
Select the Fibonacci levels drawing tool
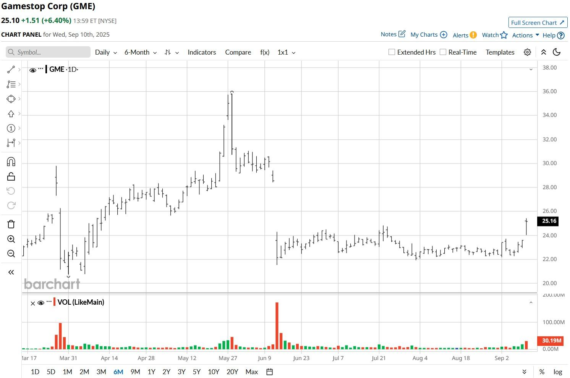pos(11,84)
